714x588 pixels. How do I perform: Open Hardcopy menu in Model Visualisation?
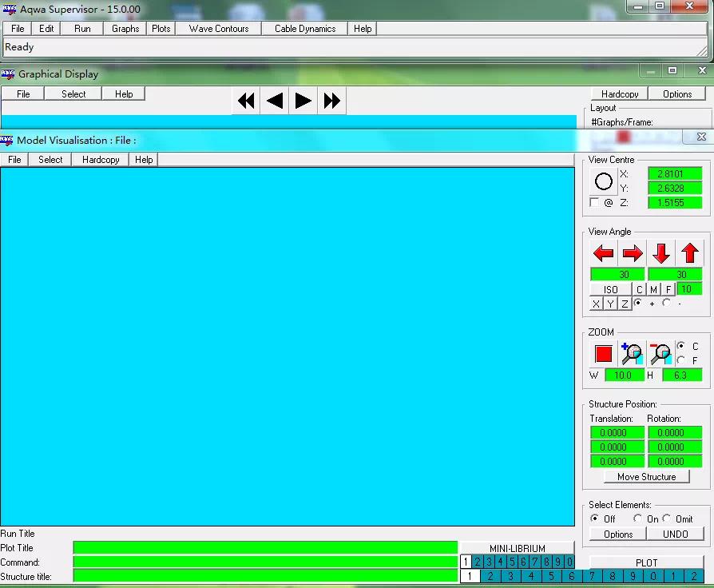101,160
